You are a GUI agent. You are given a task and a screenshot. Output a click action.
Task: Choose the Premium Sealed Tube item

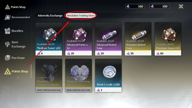coord(138,39)
